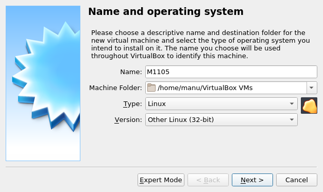Click the wizard description paragraph
This screenshot has height=192, width=323.
point(200,44)
